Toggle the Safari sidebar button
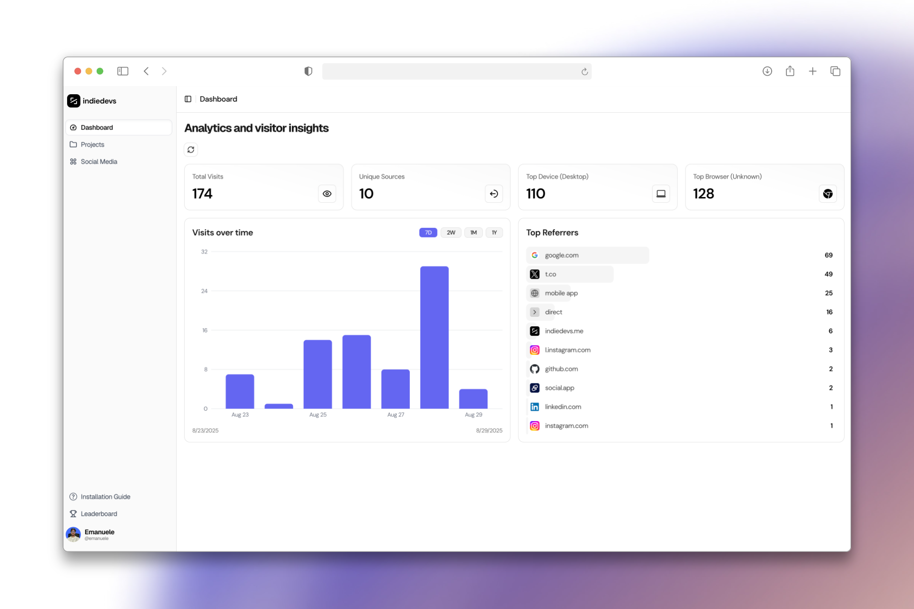 click(x=123, y=71)
